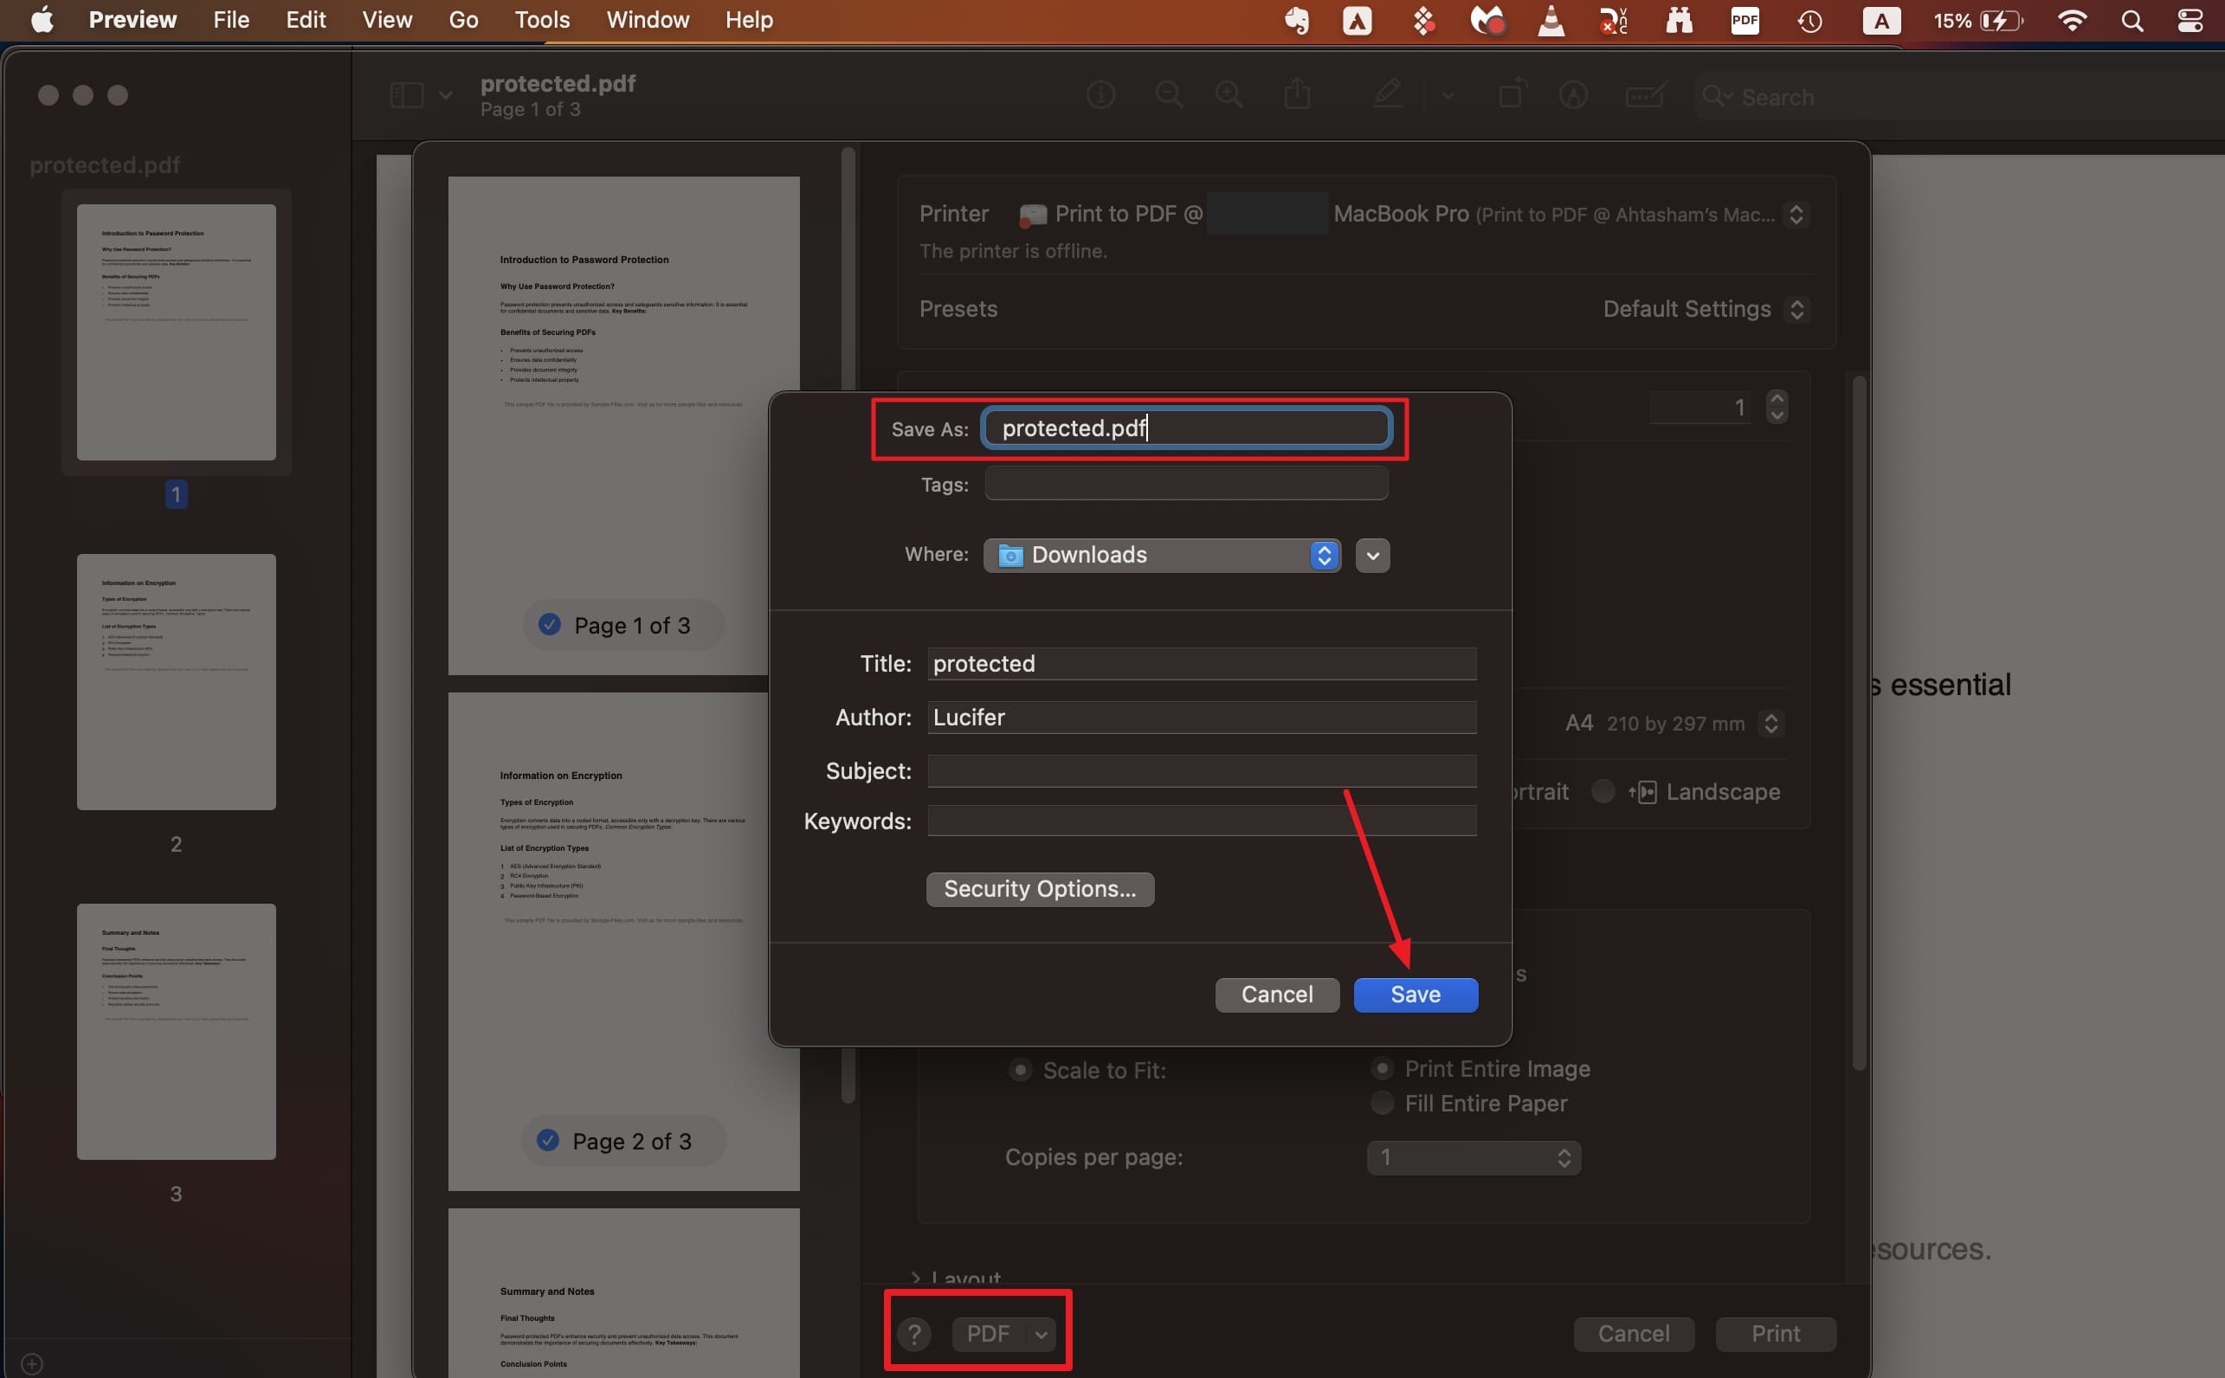Open the View menu
Image resolution: width=2225 pixels, height=1378 pixels.
point(387,20)
